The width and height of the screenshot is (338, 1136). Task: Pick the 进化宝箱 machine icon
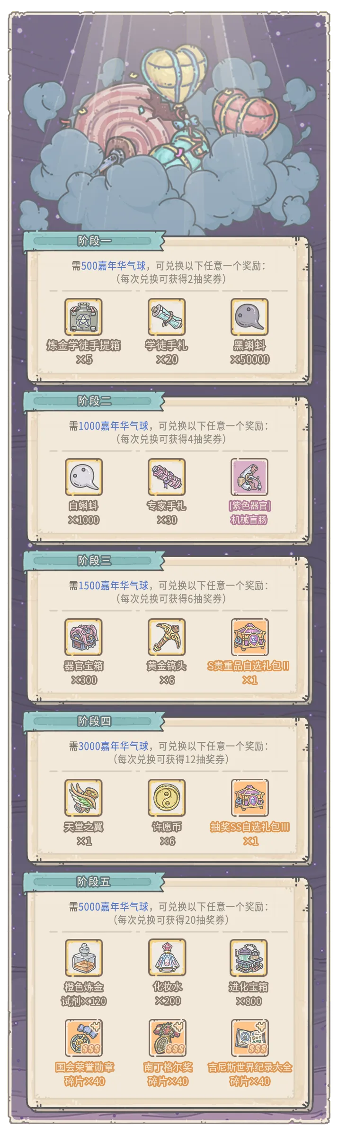click(x=249, y=958)
